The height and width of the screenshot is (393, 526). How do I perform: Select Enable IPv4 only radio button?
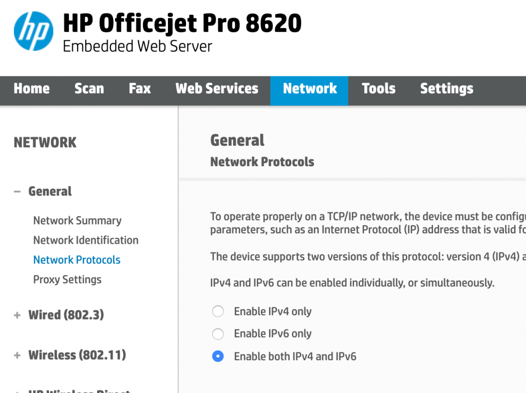click(218, 311)
